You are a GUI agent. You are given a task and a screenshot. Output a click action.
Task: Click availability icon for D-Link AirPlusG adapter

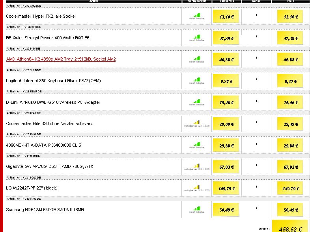click(197, 101)
